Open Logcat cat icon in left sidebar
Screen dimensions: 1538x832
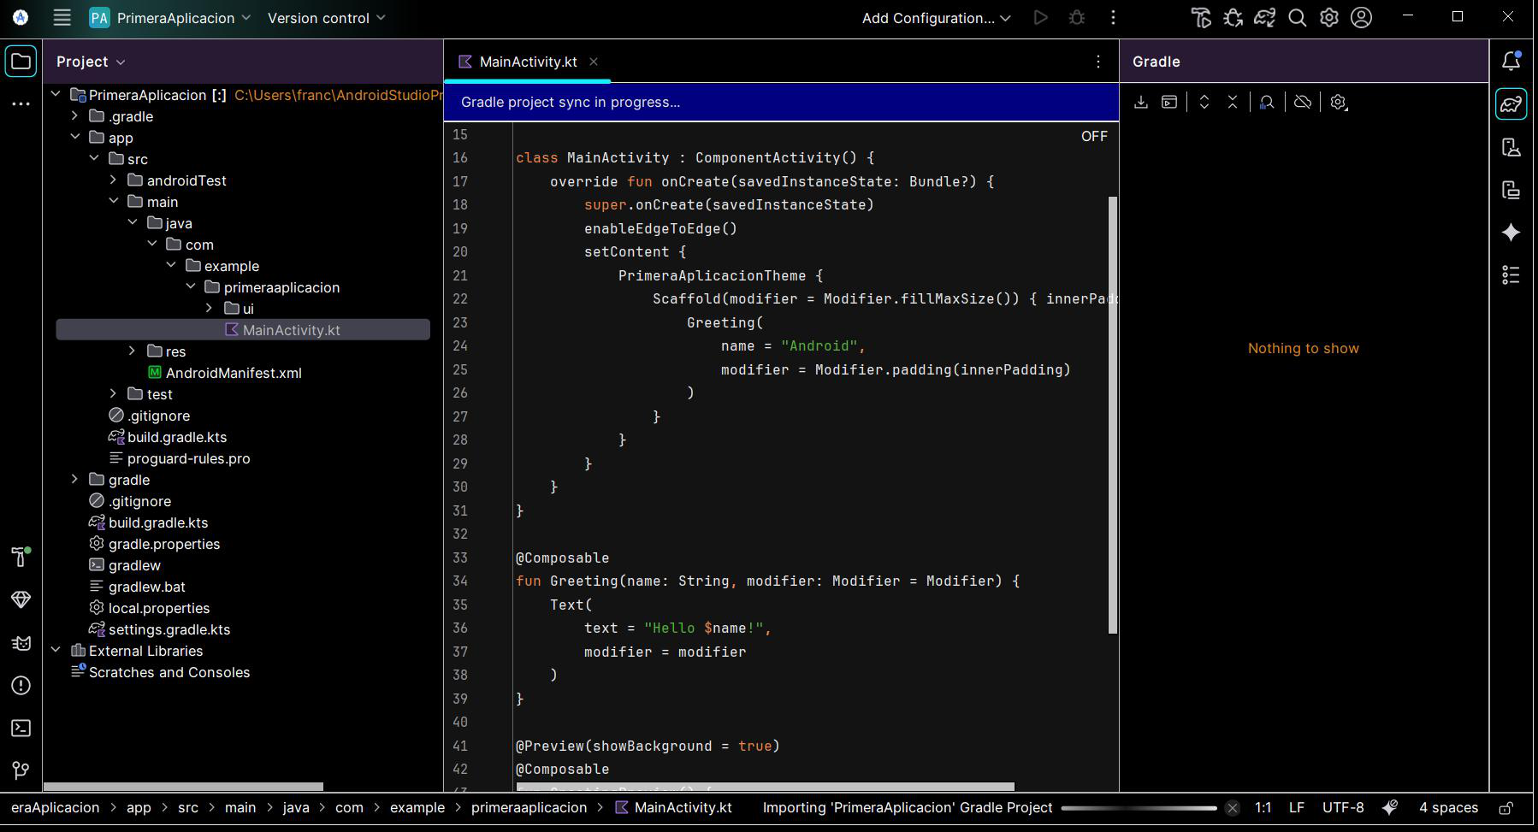pos(21,643)
